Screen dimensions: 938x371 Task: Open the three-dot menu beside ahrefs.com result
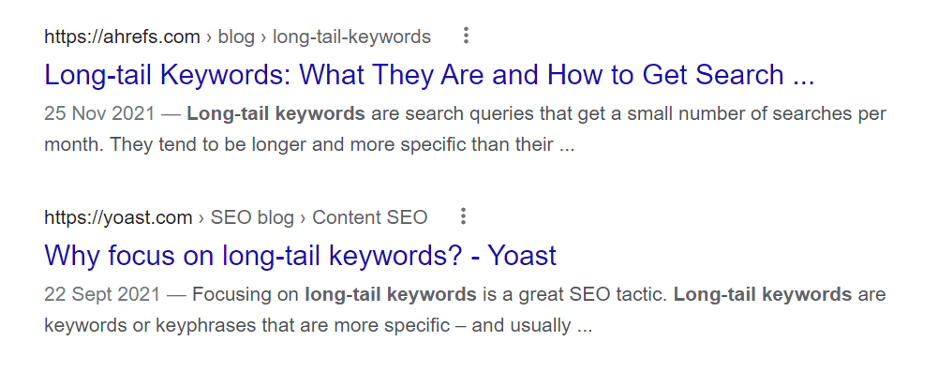coord(466,36)
